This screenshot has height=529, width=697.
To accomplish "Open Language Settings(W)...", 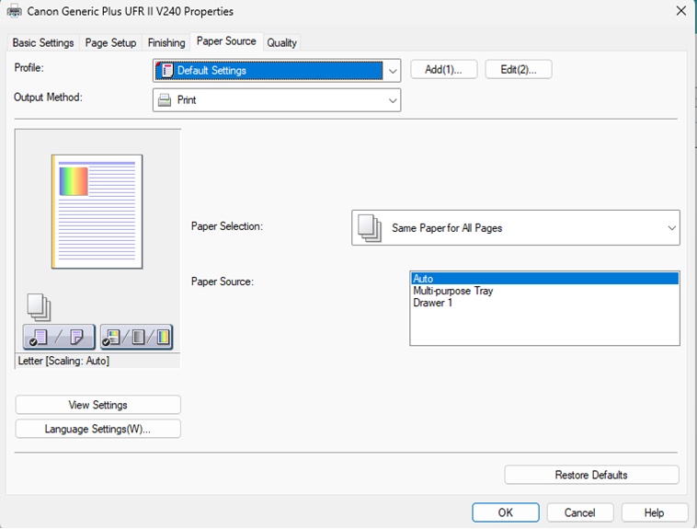I will click(x=97, y=429).
